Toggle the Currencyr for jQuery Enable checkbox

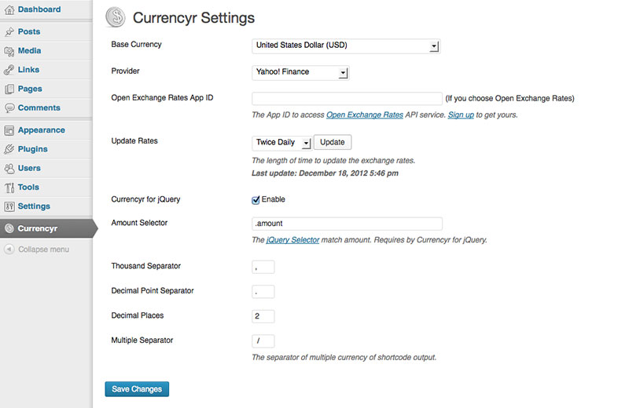coord(256,200)
